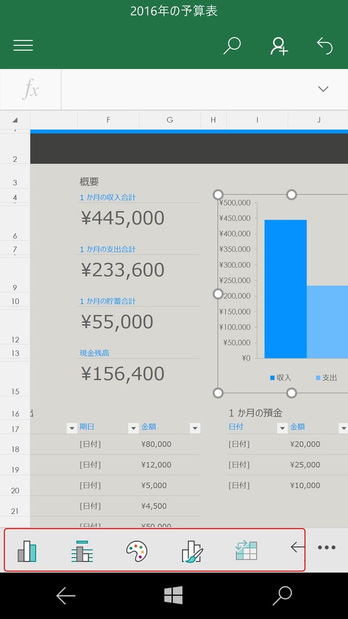Tap the formula bar input field

(x=189, y=89)
